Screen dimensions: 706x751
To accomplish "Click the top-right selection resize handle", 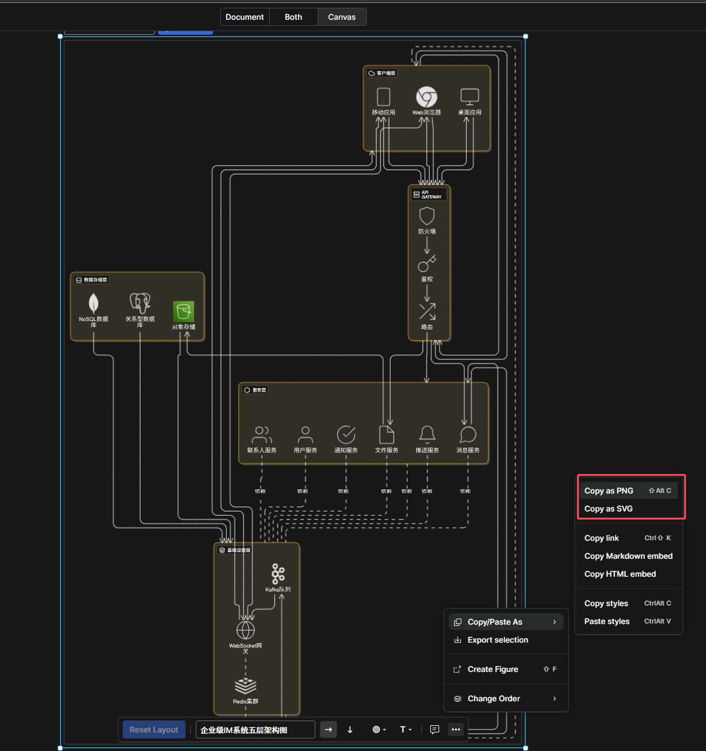I will (x=525, y=37).
